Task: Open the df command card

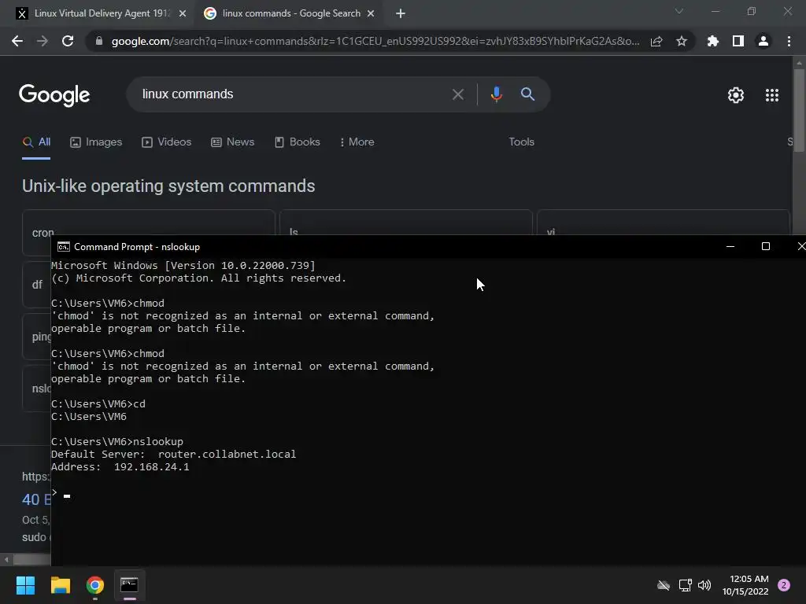Action: click(36, 285)
